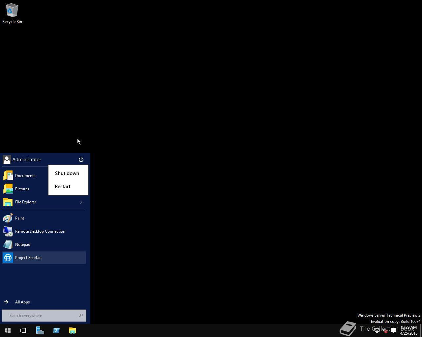Open Task View on the taskbar

point(24,330)
